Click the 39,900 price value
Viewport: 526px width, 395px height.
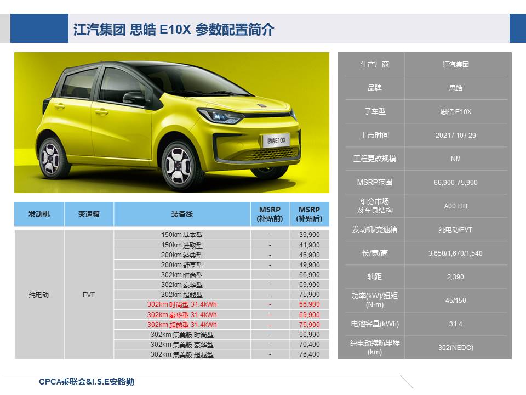(x=309, y=235)
